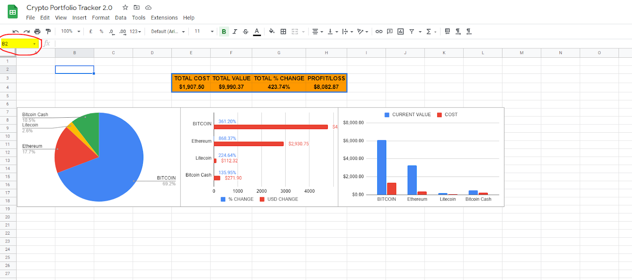Pick a text color
The height and width of the screenshot is (280, 632).
(x=257, y=32)
